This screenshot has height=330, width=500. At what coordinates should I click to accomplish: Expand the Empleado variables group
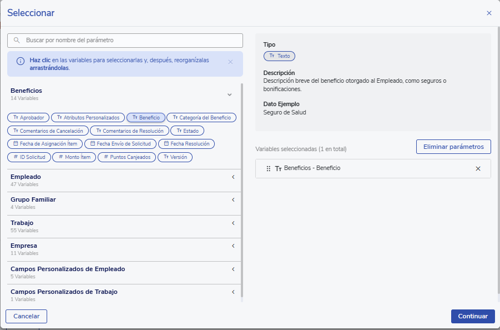[x=233, y=177]
